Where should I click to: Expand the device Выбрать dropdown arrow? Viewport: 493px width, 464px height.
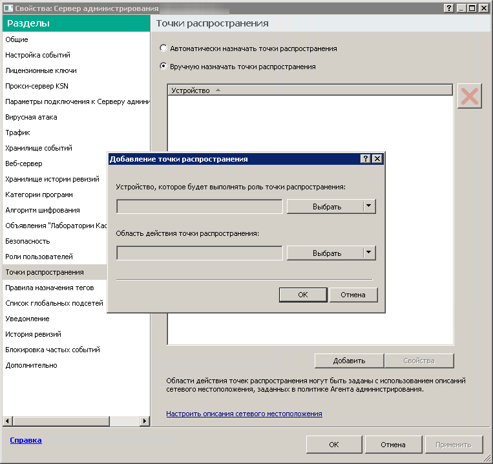369,206
